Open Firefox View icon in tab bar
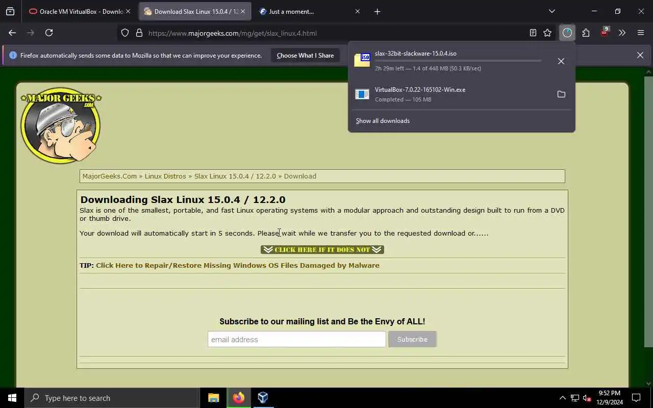 point(10,11)
